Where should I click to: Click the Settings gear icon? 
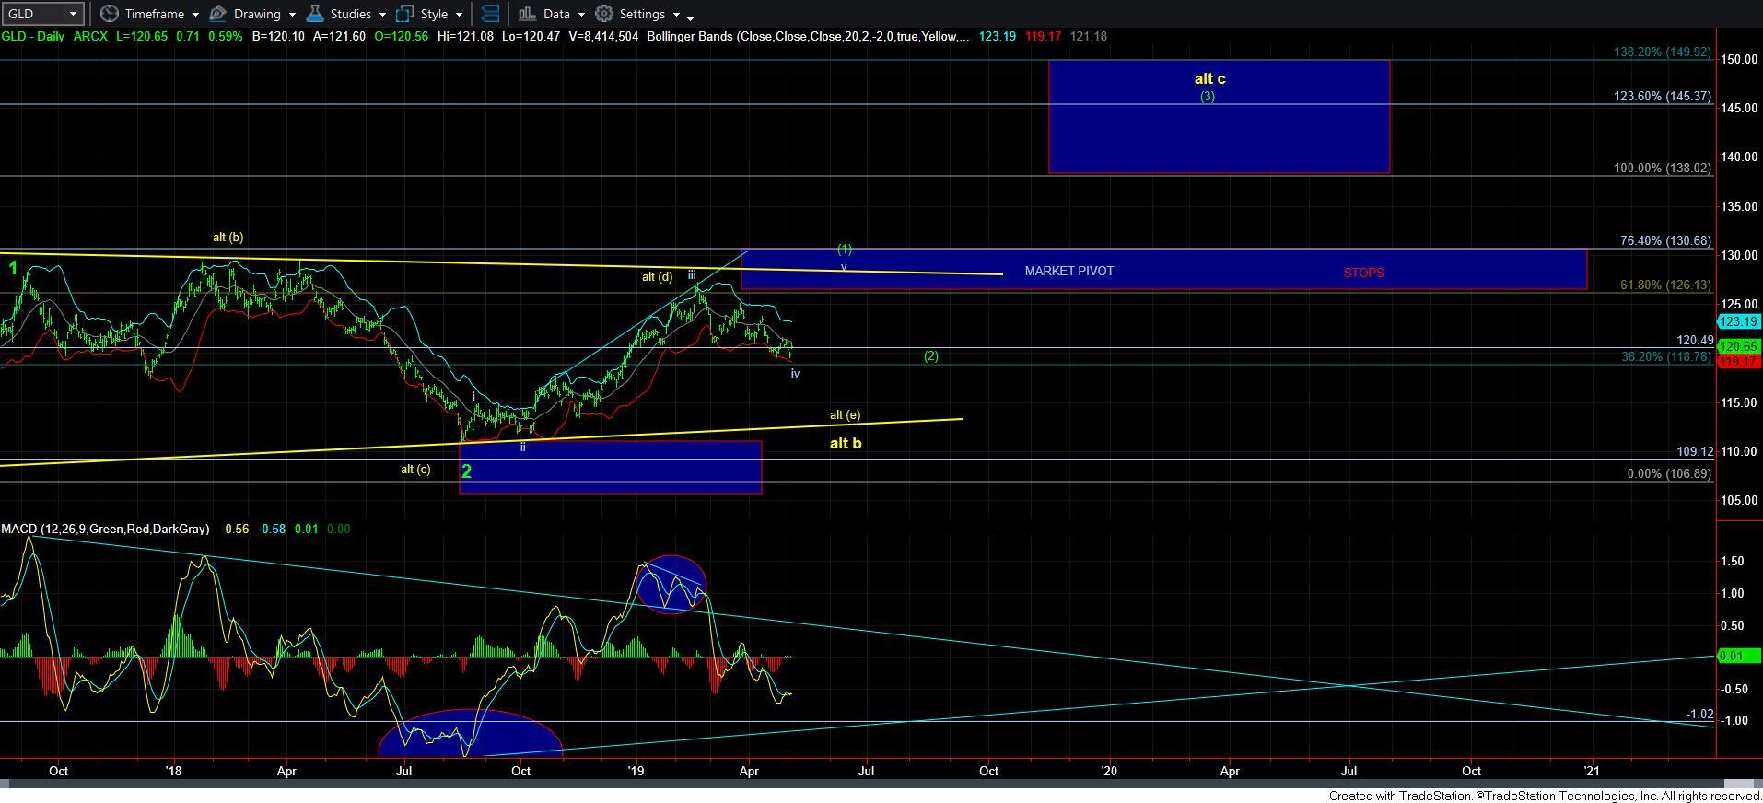click(x=604, y=14)
